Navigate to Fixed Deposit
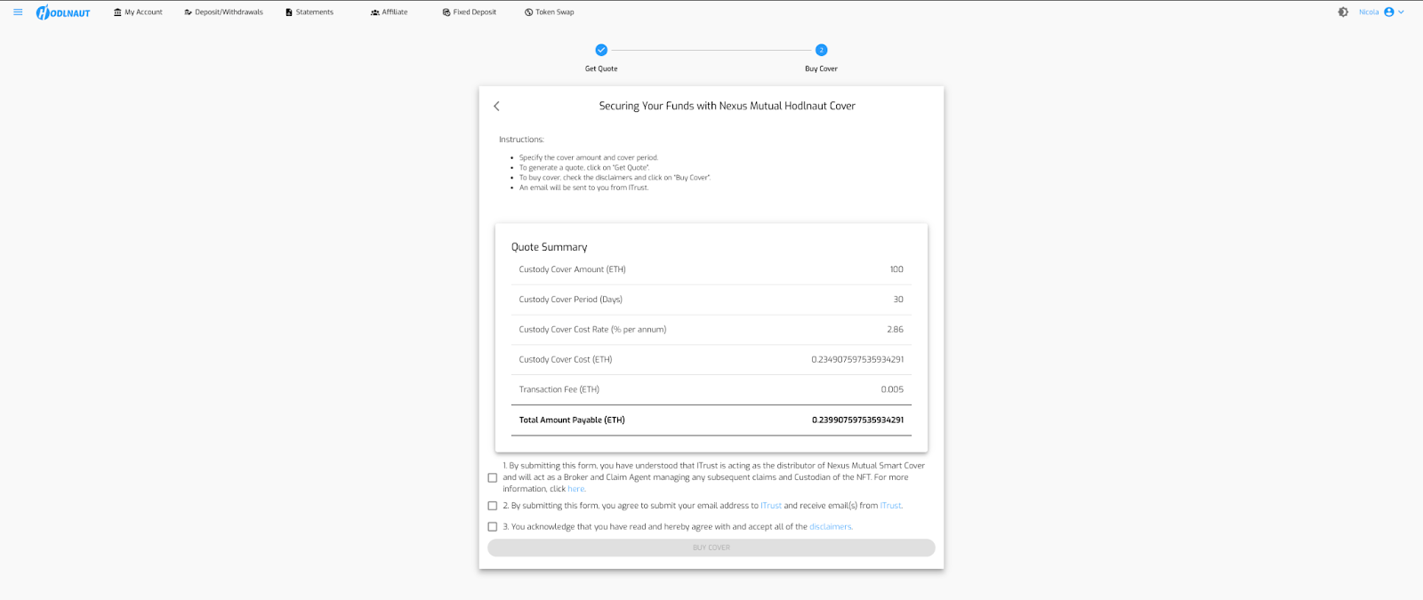1423x600 pixels. (470, 12)
